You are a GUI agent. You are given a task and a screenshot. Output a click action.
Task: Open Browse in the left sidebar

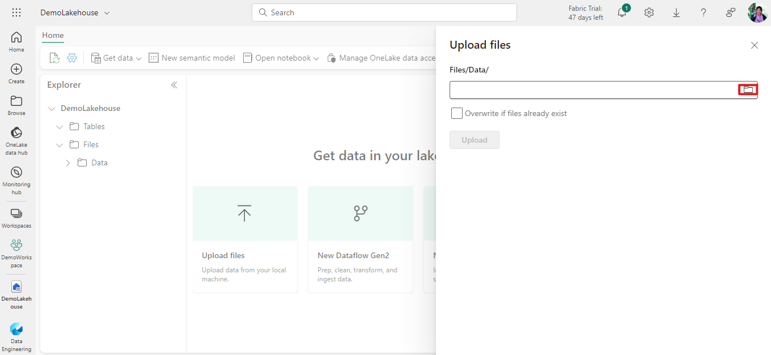16,105
